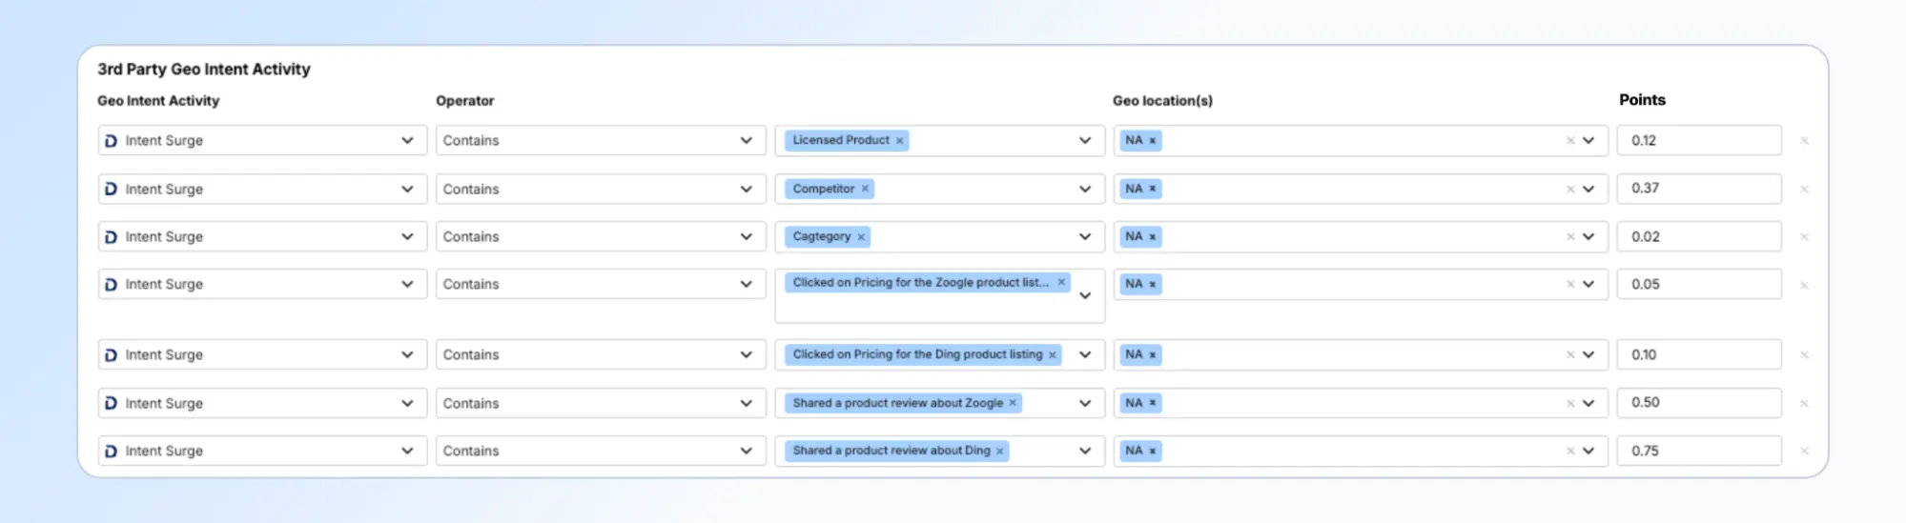Delete the row with 0.75 points
Viewport: 1906px width, 523px height.
click(1804, 452)
